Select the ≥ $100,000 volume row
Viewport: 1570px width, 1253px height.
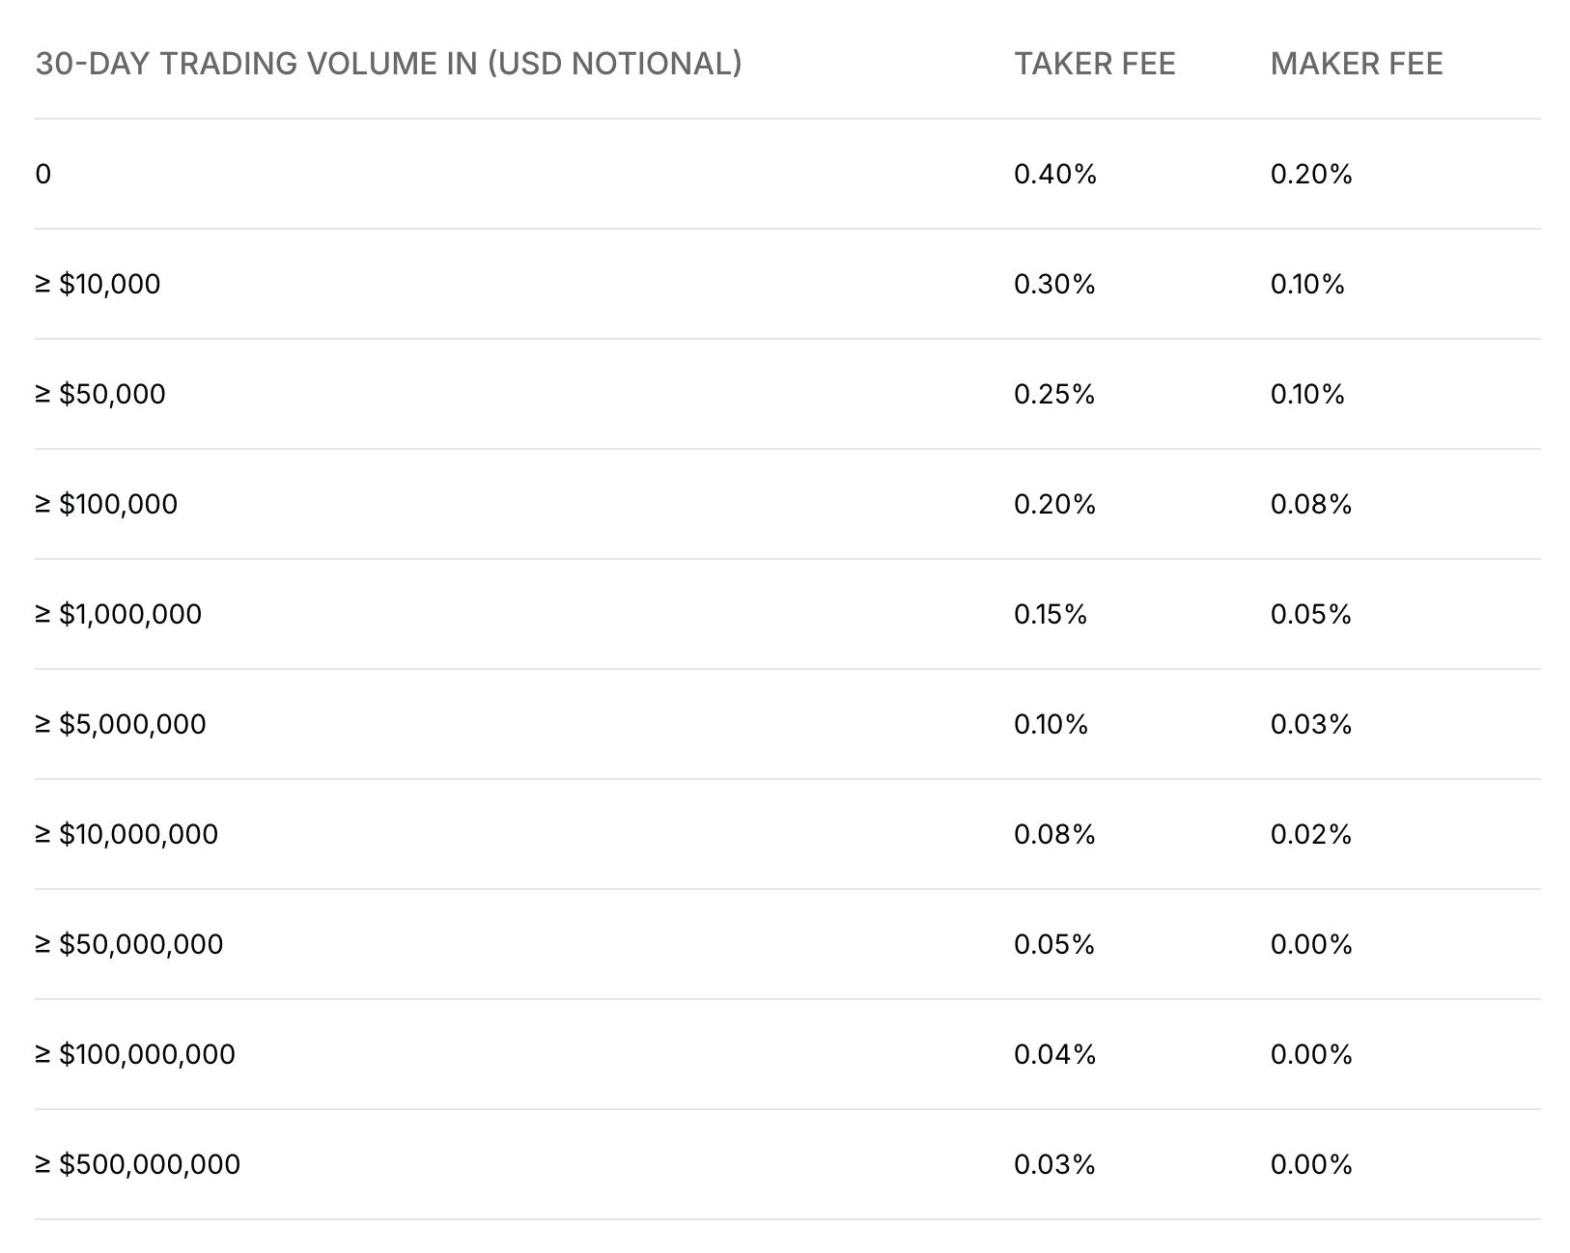click(x=106, y=505)
